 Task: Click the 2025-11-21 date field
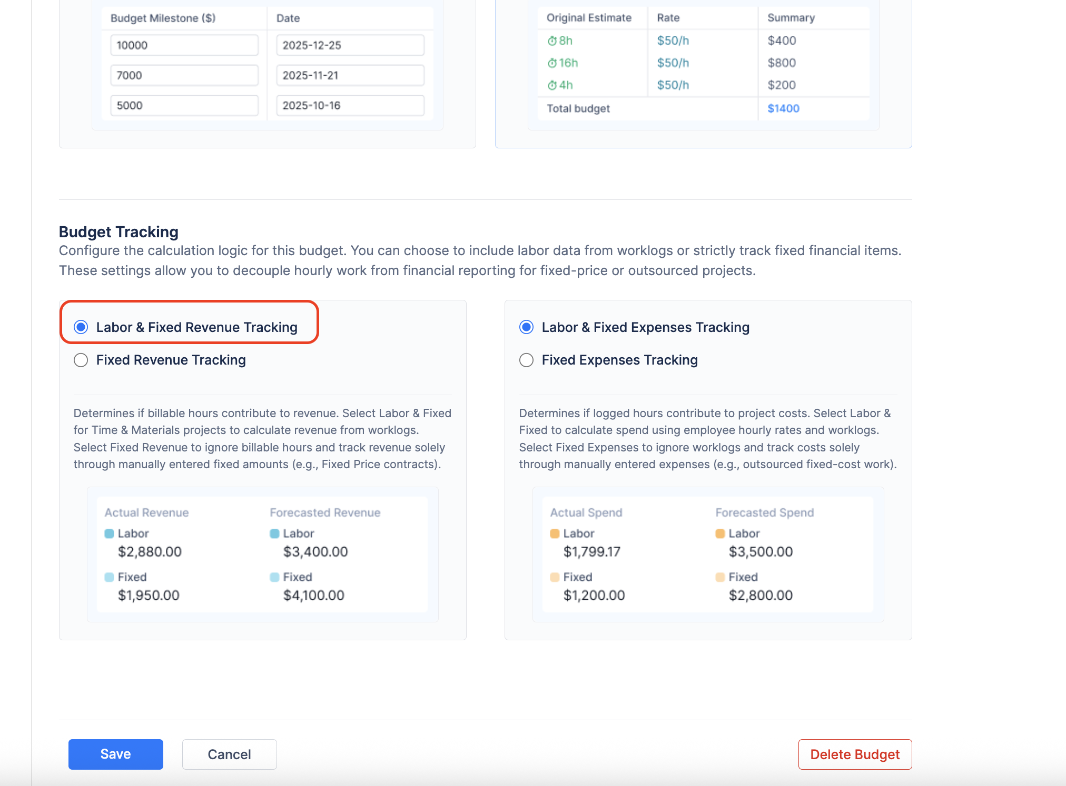point(350,75)
